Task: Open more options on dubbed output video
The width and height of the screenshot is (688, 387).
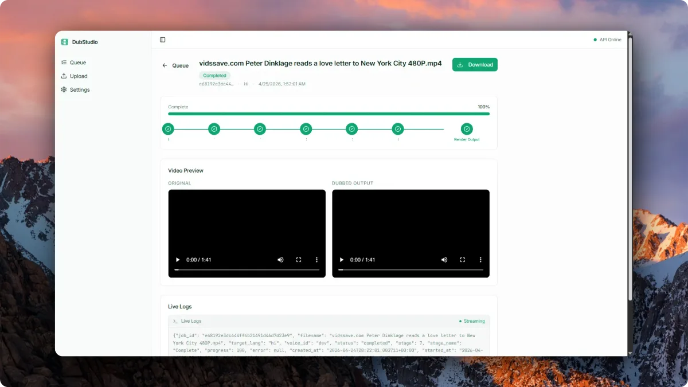Action: [480, 260]
